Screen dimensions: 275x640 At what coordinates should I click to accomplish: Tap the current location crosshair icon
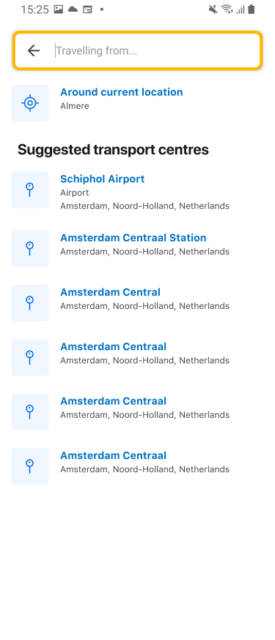coord(29,103)
